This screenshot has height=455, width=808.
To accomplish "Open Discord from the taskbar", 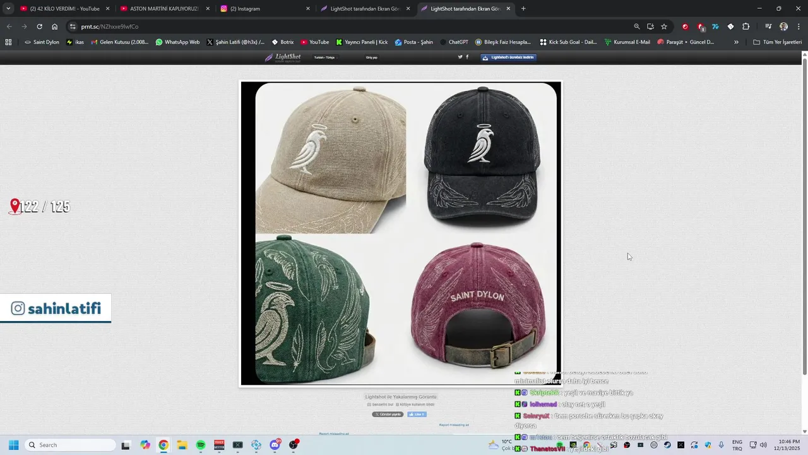I will 275,445.
